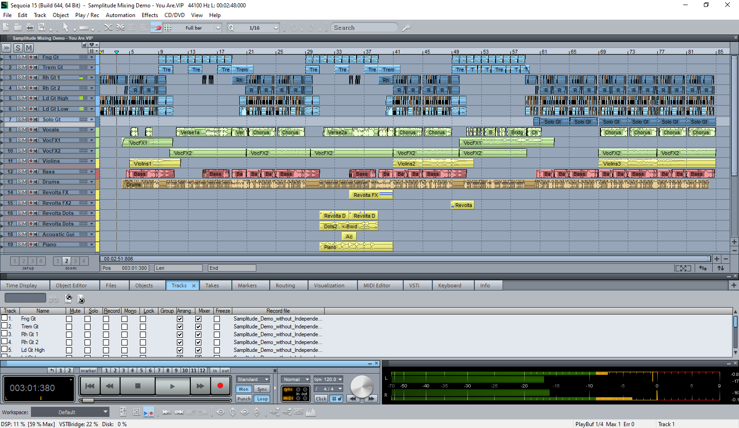Select the universal mouse mode arrow tool

click(x=66, y=28)
